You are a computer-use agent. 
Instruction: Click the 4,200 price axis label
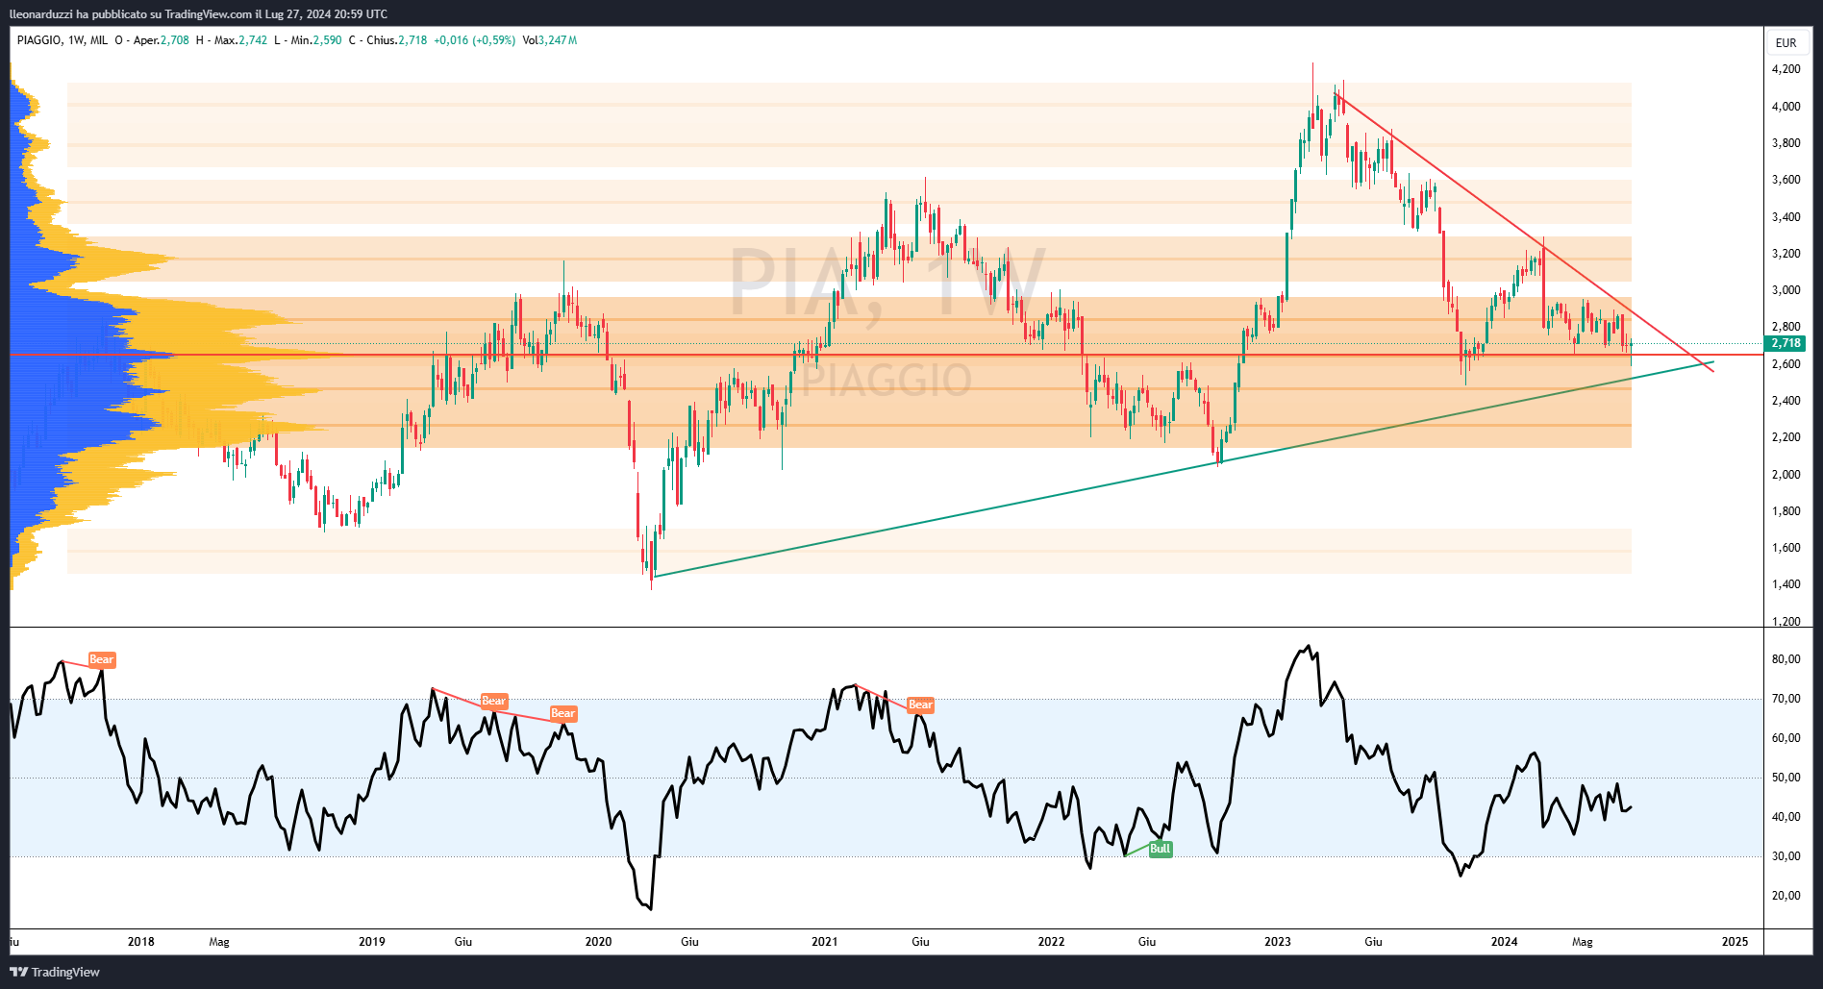pyautogui.click(x=1786, y=69)
